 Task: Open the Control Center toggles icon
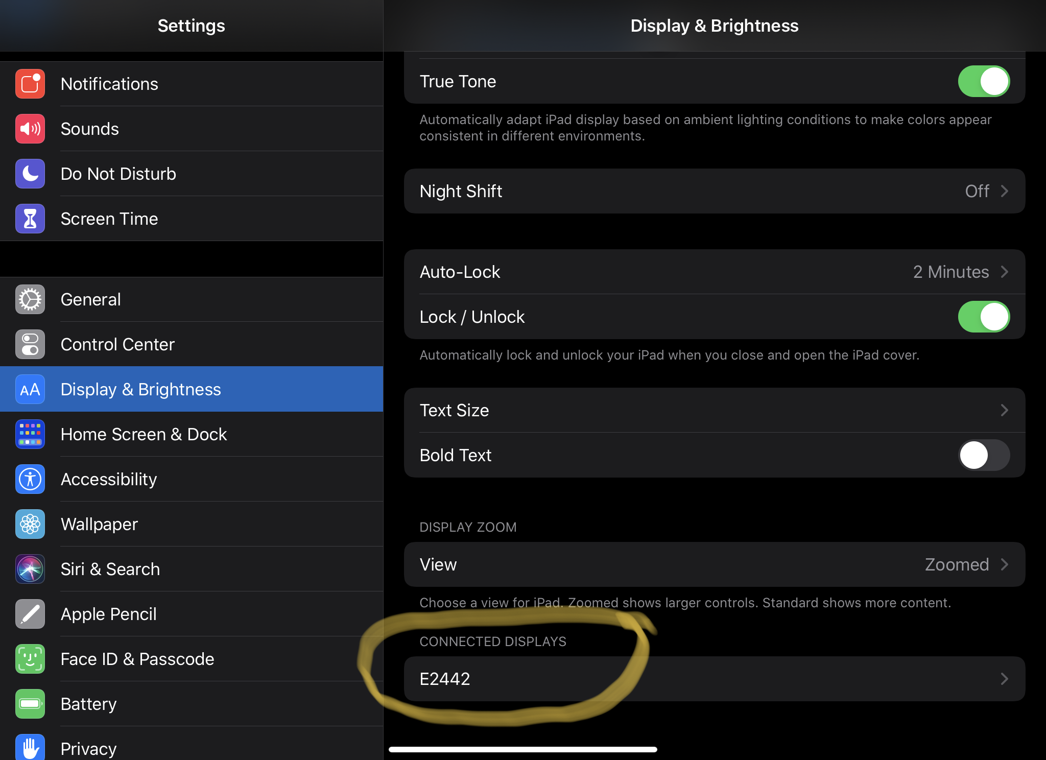click(30, 344)
